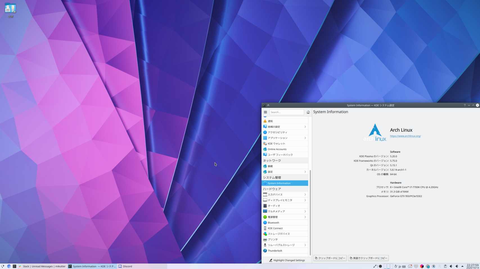Switch to the Discord taskbar entry
This screenshot has height=269, width=480.
coord(125,266)
